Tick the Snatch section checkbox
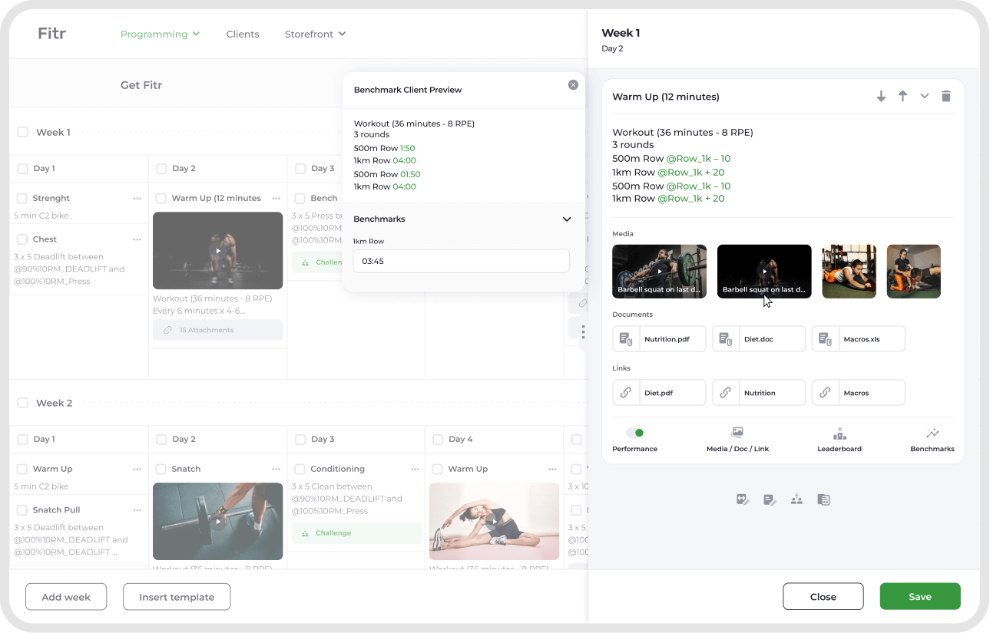Screen dimensions: 990x633 (x=161, y=469)
